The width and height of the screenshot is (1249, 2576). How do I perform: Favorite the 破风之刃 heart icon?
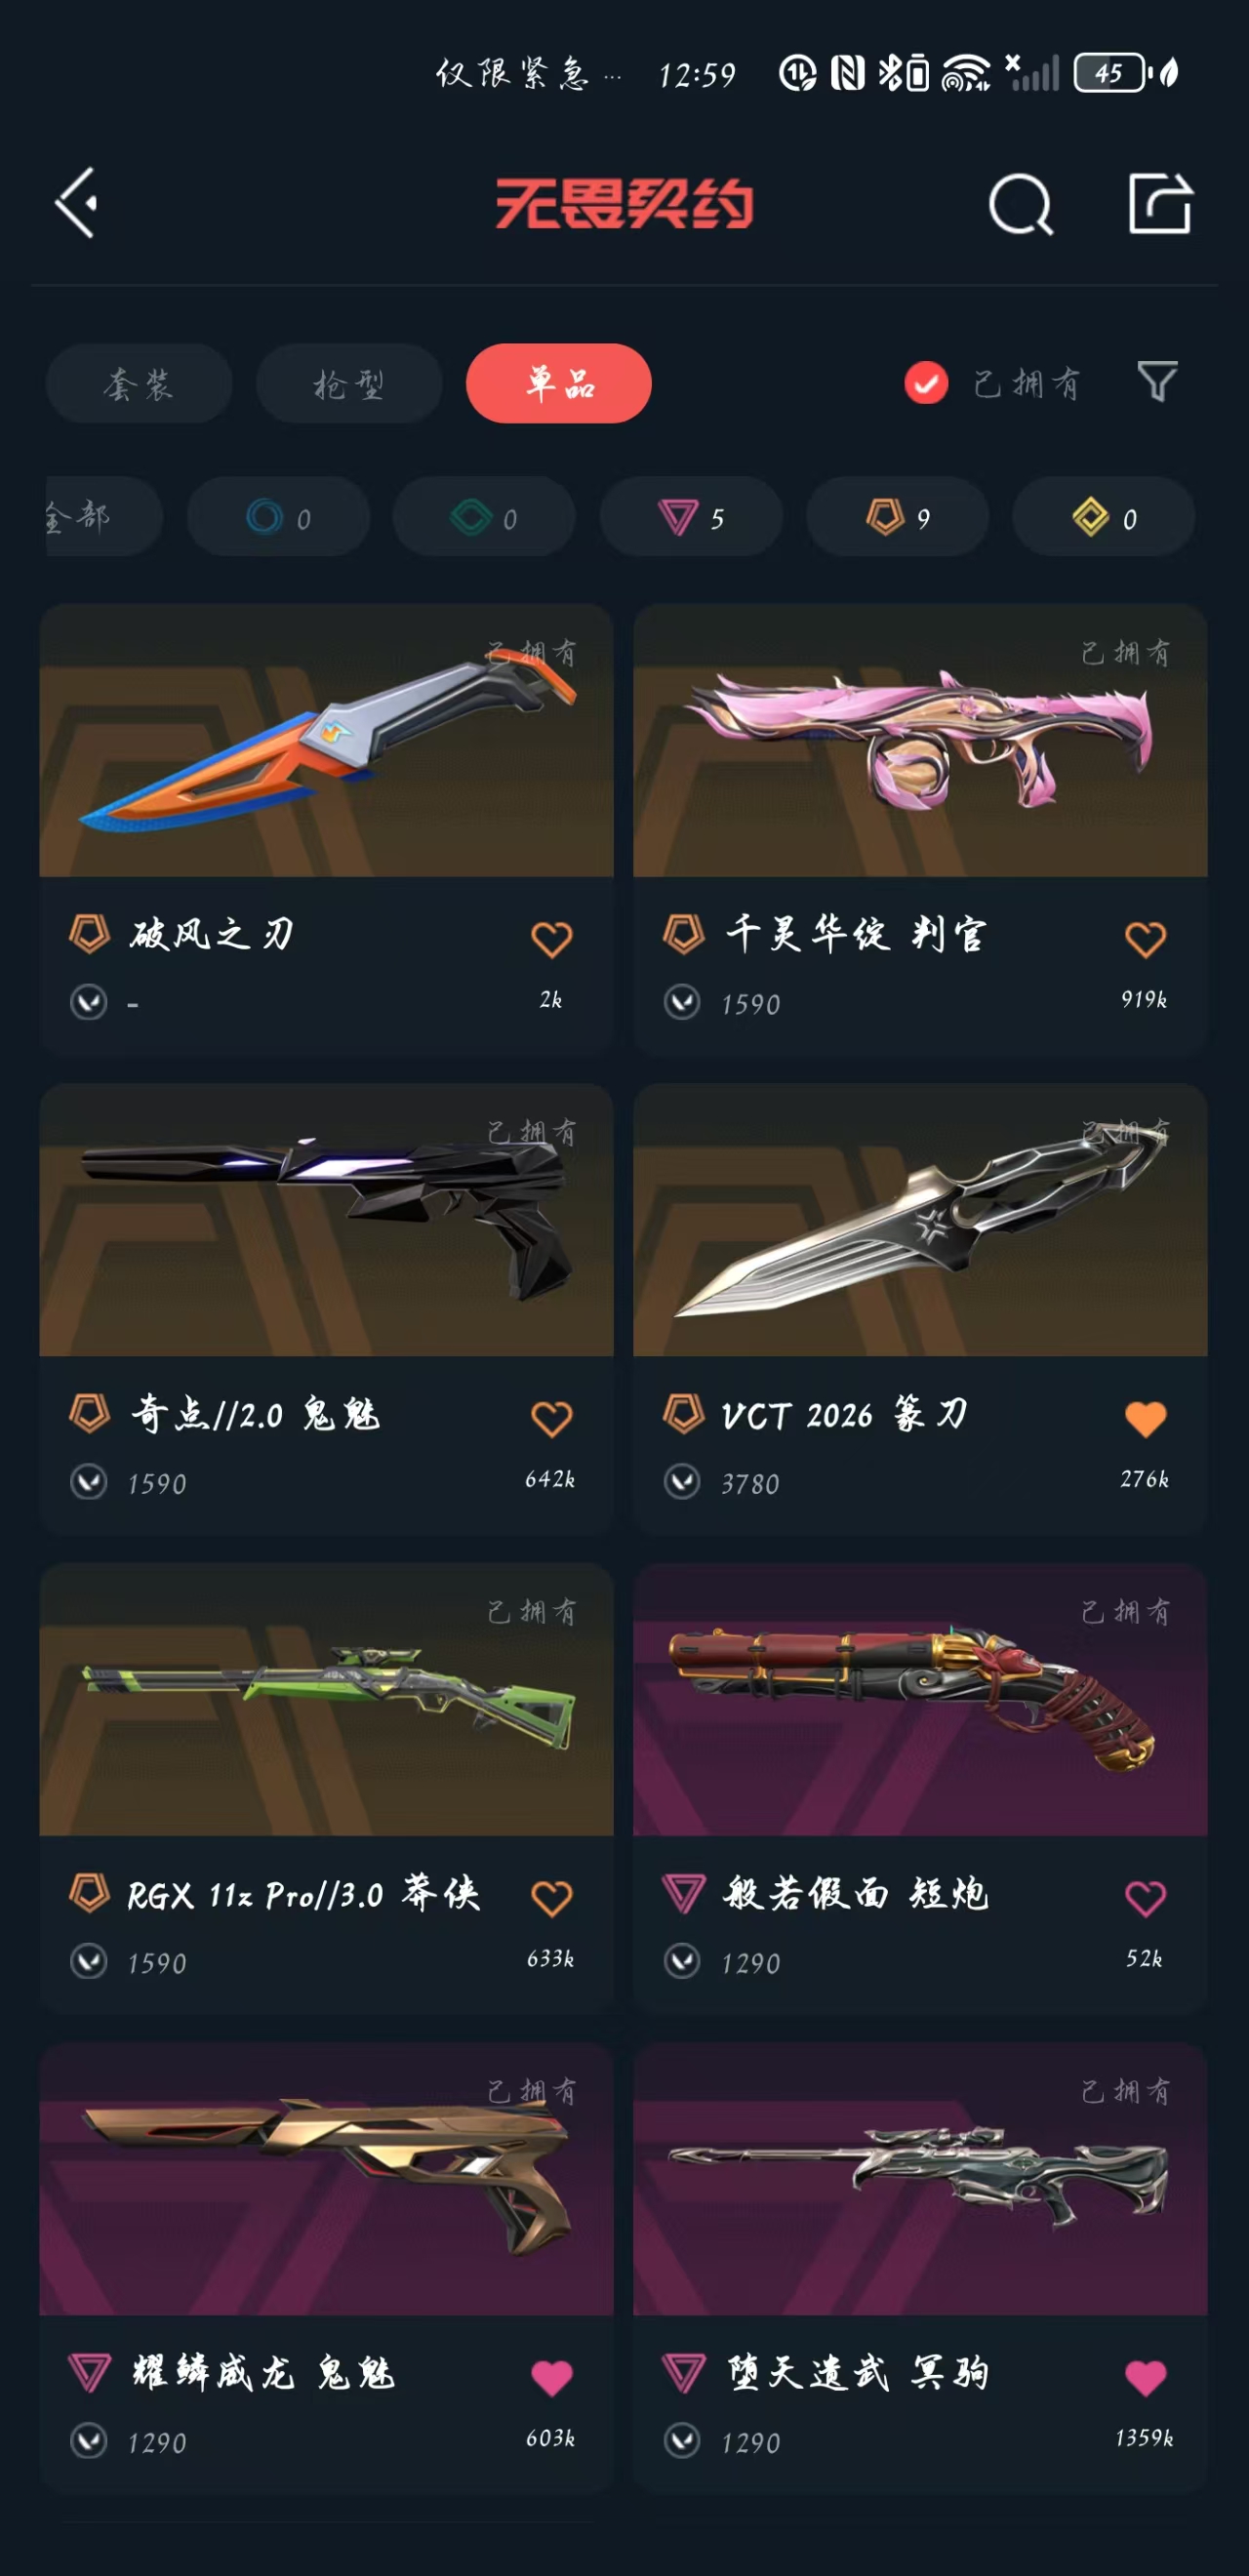[551, 939]
